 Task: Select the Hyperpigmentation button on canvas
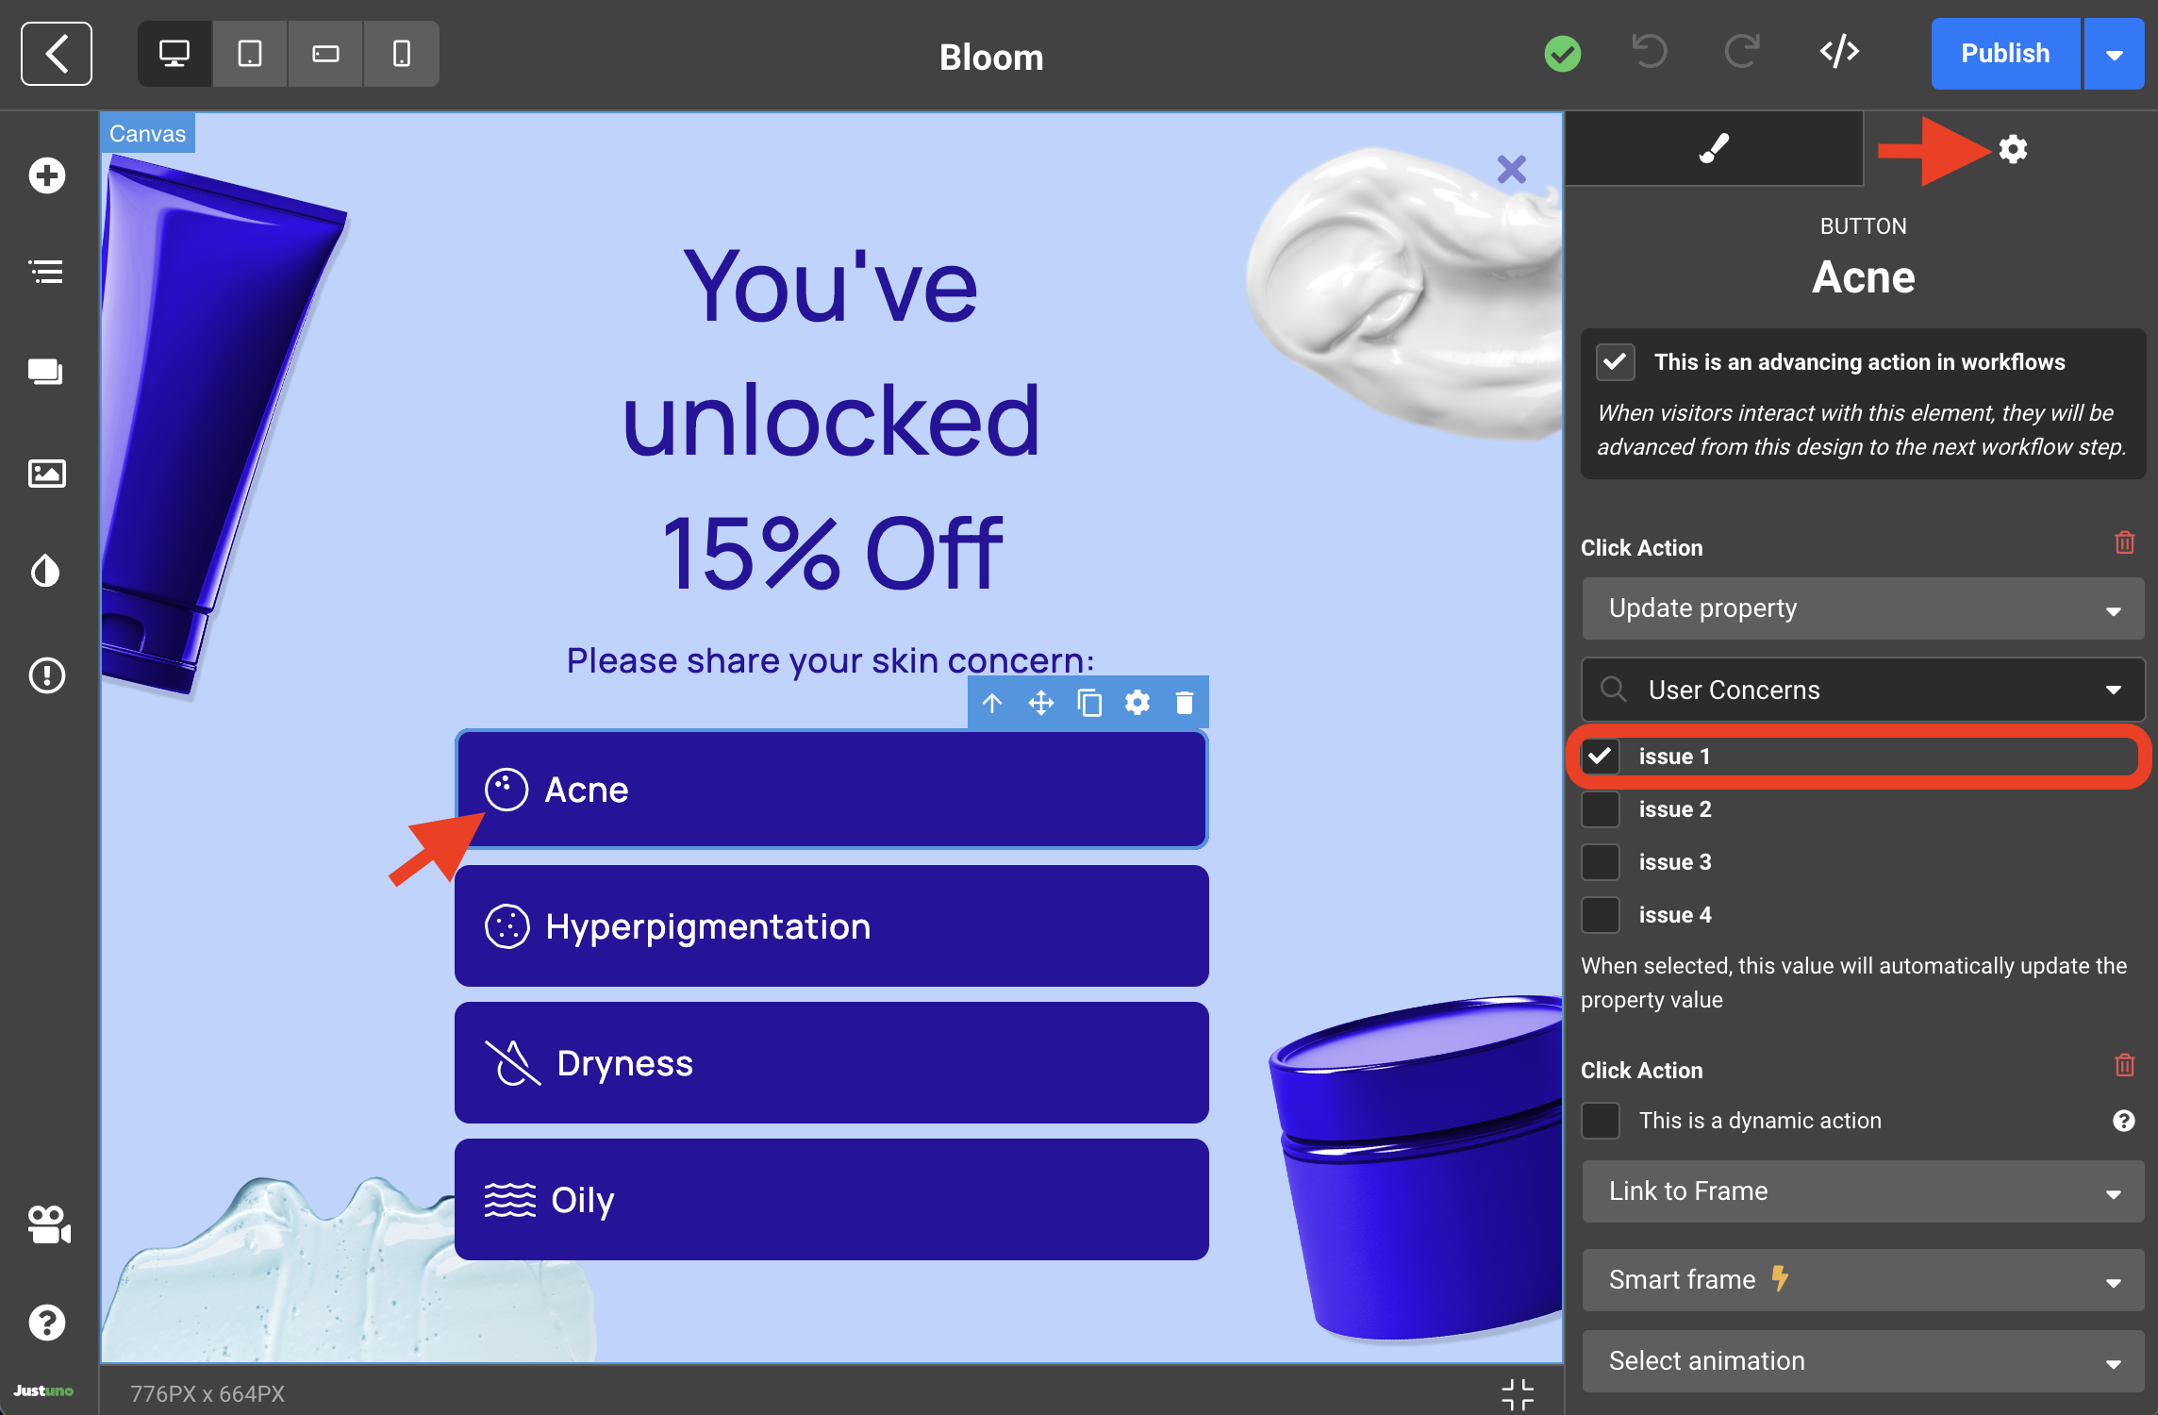click(831, 926)
